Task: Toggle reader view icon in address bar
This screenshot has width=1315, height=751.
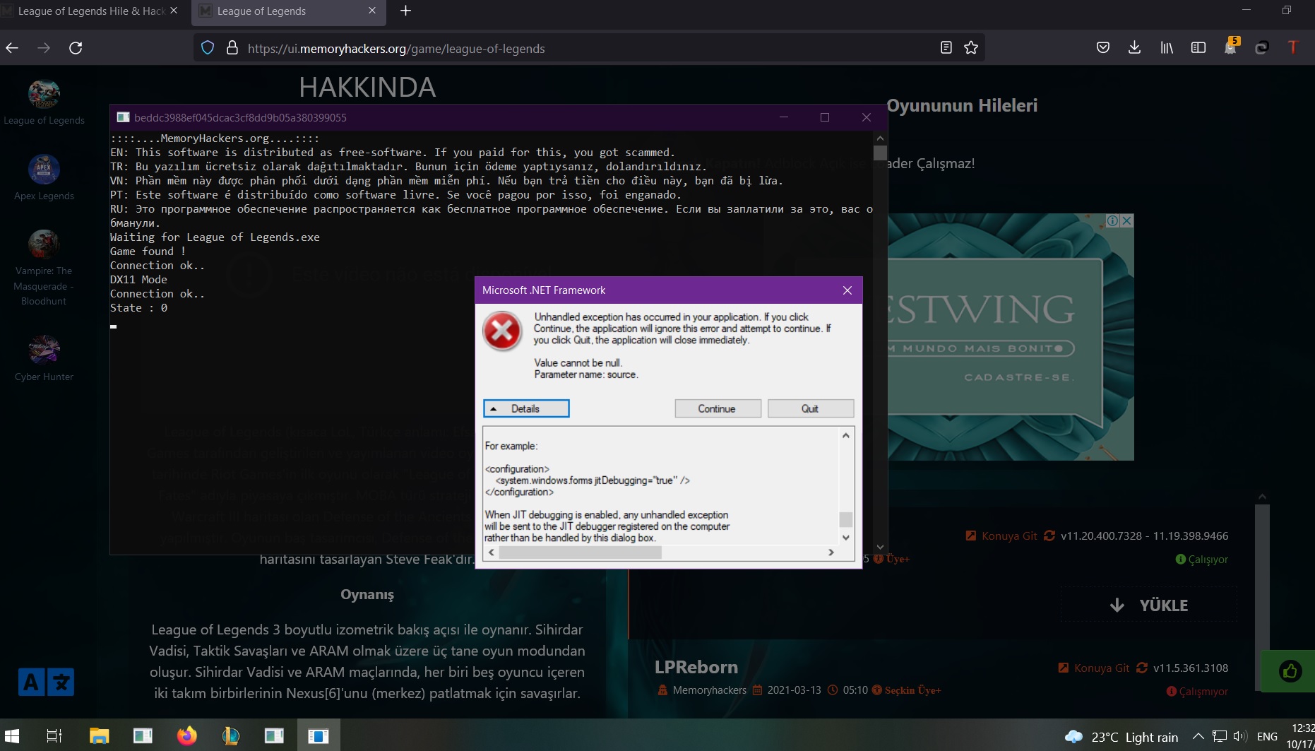Action: [946, 48]
